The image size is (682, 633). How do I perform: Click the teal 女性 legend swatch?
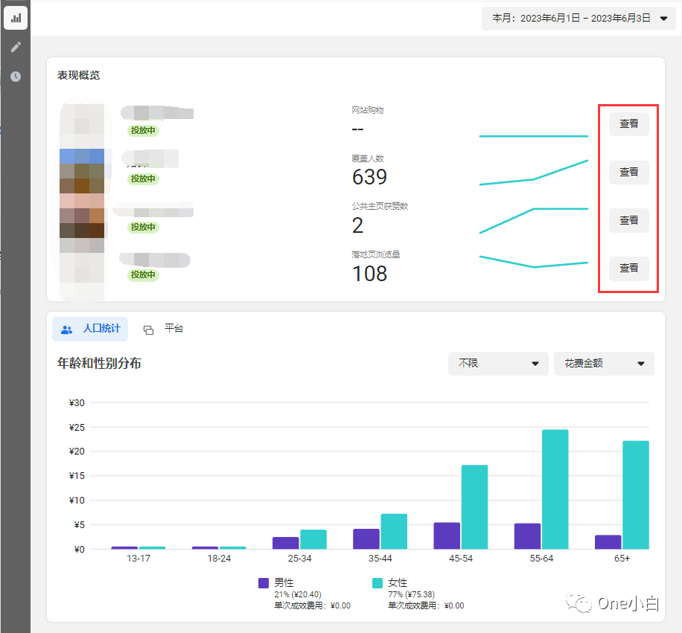(x=376, y=582)
